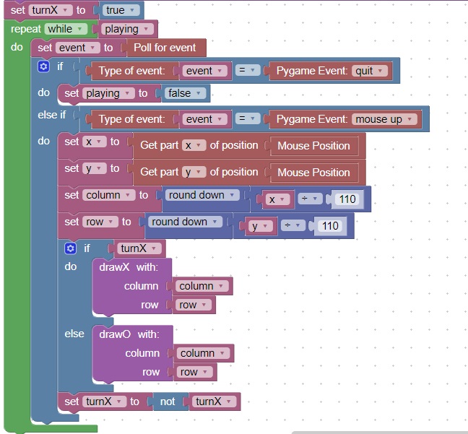
Task: Open the quit Pygame Event dropdown
Action: [x=370, y=71]
